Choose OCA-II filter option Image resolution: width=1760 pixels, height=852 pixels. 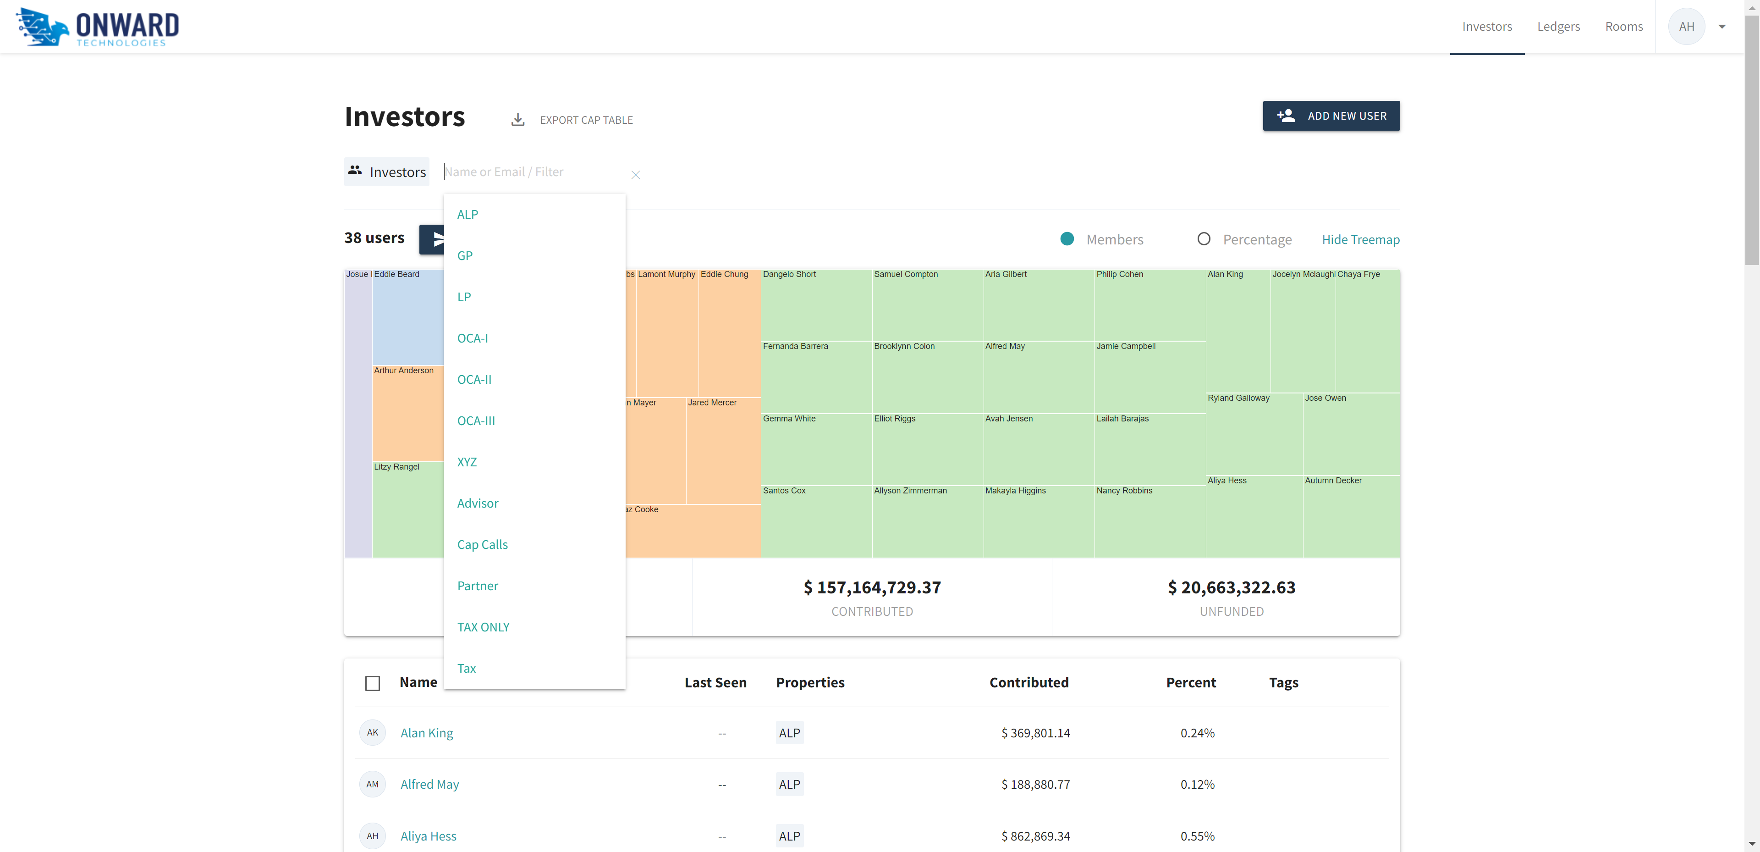pos(535,380)
